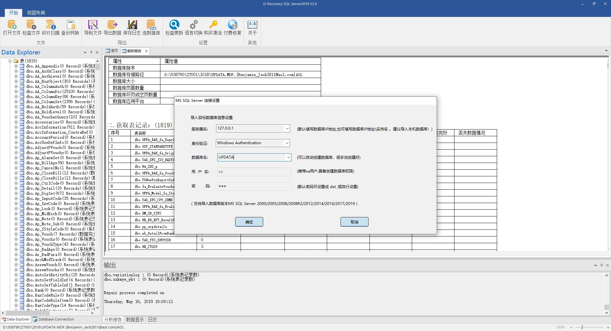Select the 检查文件 check file tool
The width and height of the screenshot is (611, 331).
coord(31,28)
